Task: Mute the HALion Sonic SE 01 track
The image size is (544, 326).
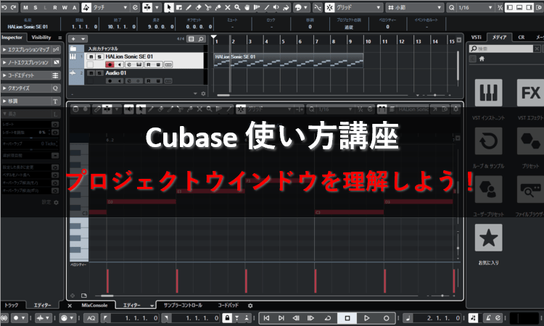Action: pyautogui.click(x=91, y=56)
